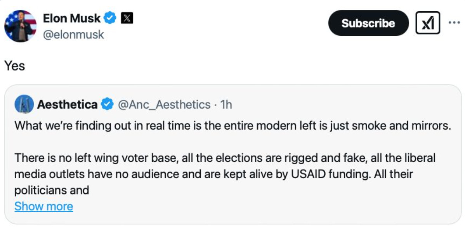Click blue verified badge beside Elon Musk
This screenshot has height=229, width=465.
point(111,18)
